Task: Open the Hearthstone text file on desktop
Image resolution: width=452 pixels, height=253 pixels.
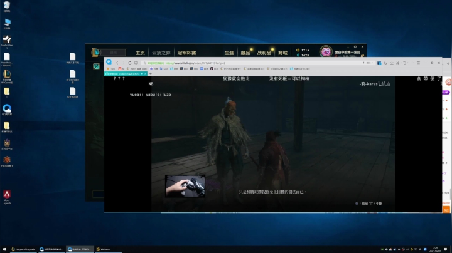Action: tap(7, 59)
